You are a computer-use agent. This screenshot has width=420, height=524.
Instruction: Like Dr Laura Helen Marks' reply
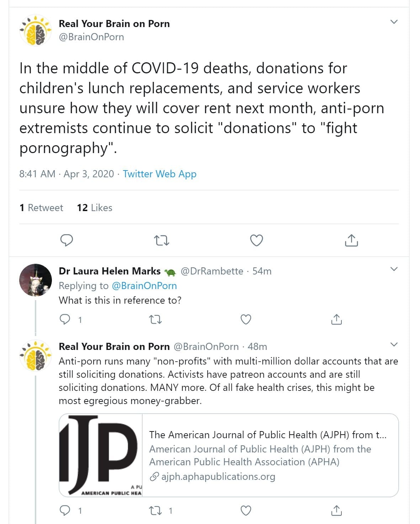[246, 319]
